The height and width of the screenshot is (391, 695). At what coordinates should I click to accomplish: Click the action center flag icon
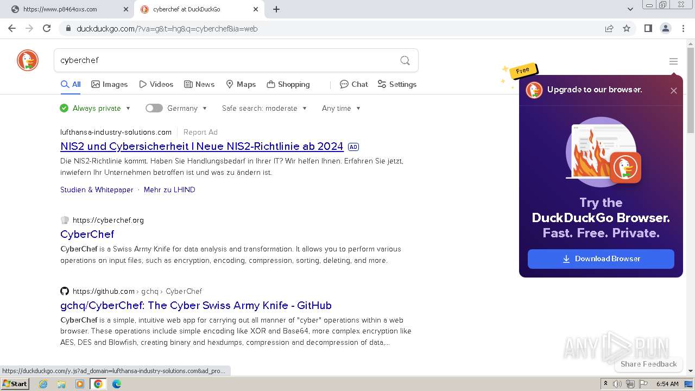[x=643, y=384]
